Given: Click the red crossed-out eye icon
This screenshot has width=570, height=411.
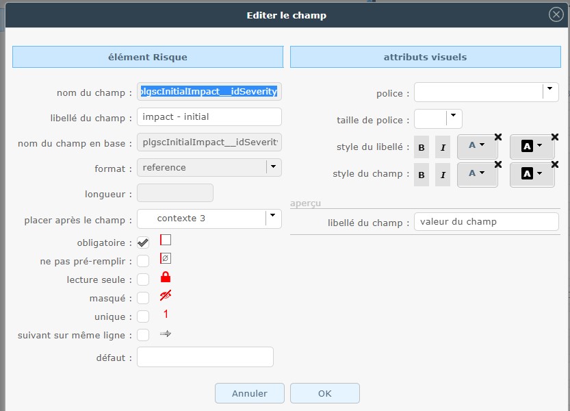Looking at the screenshot, I should [x=165, y=296].
